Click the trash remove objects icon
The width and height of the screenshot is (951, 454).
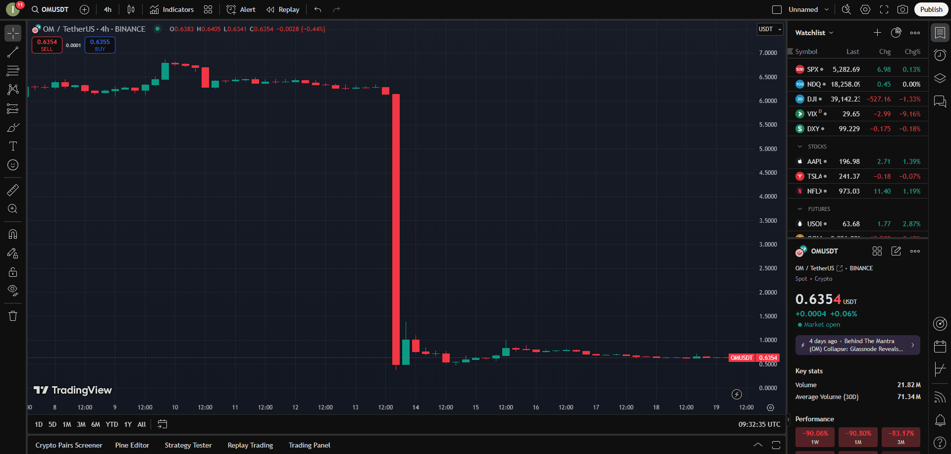click(x=13, y=316)
